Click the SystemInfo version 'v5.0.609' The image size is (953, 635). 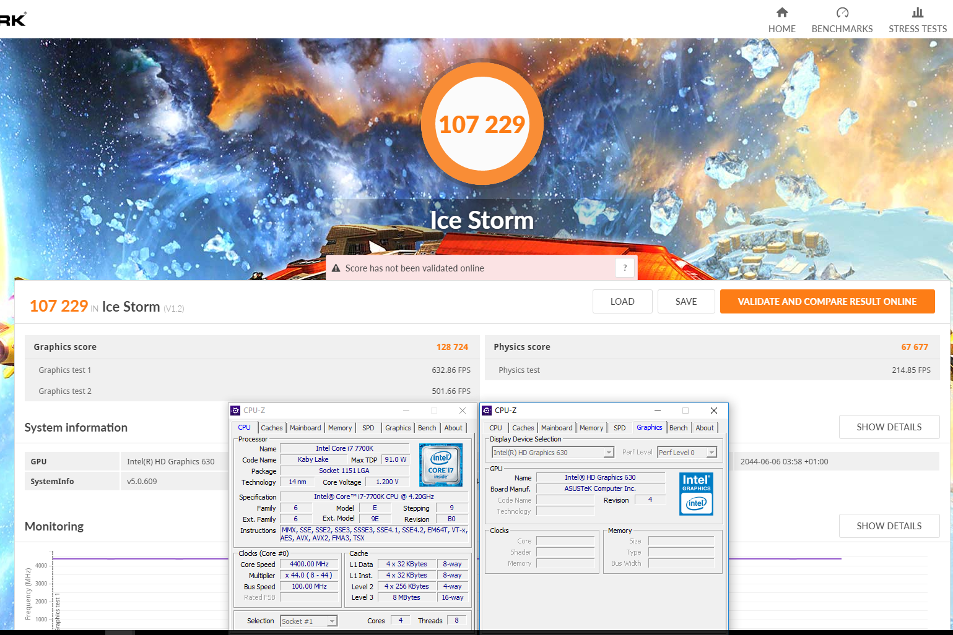tap(142, 482)
